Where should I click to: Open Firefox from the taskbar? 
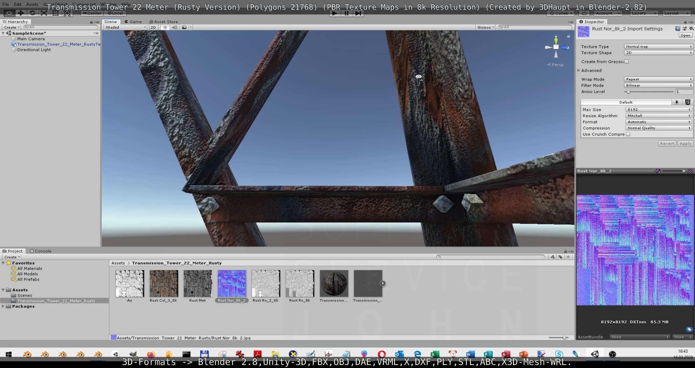click(151, 354)
